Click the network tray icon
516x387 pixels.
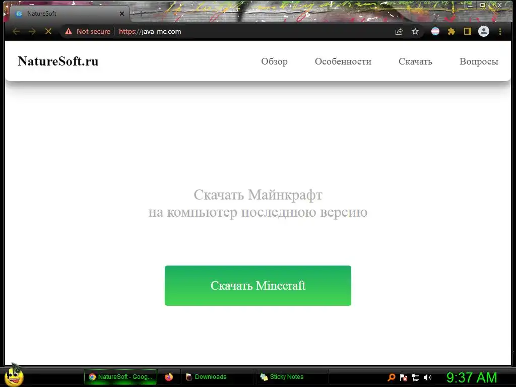point(416,378)
